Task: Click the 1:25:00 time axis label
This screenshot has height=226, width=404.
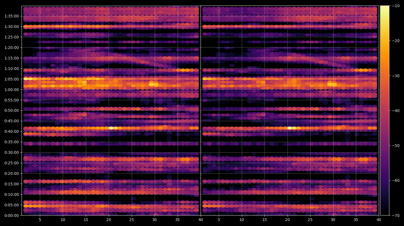Action: pyautogui.click(x=12, y=37)
